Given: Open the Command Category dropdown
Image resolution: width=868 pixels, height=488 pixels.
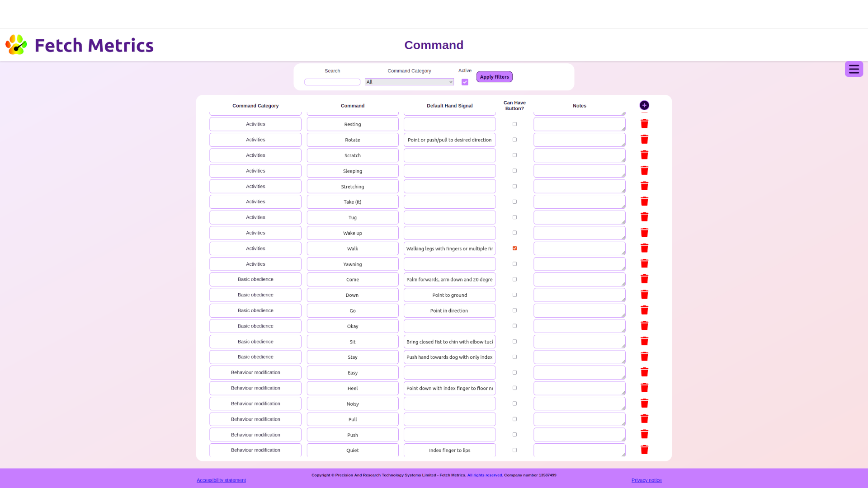Looking at the screenshot, I should coord(409,82).
